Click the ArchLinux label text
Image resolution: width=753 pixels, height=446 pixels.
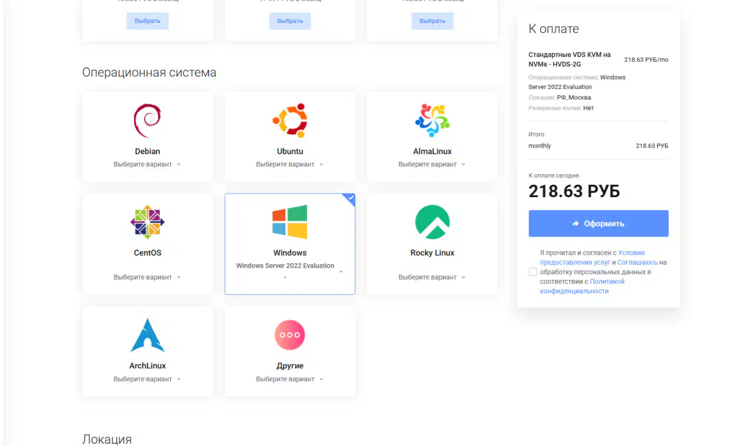click(147, 366)
